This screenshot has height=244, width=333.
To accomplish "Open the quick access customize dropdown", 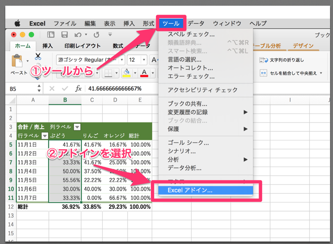I will tap(110, 34).
